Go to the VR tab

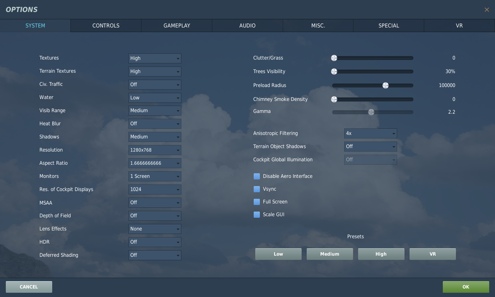[459, 26]
